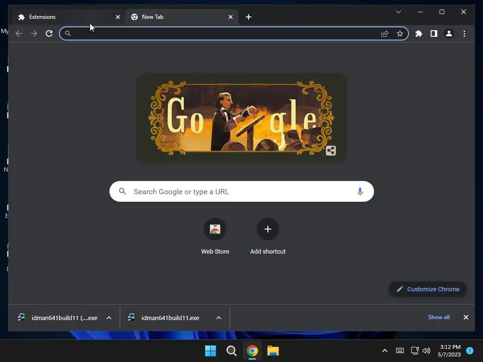Open the tab search dropdown chevron
The height and width of the screenshot is (362, 483).
(x=398, y=12)
